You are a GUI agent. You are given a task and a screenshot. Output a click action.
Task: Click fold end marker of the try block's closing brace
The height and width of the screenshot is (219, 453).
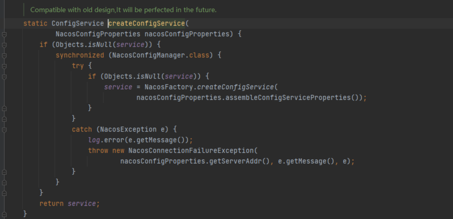click(4, 119)
